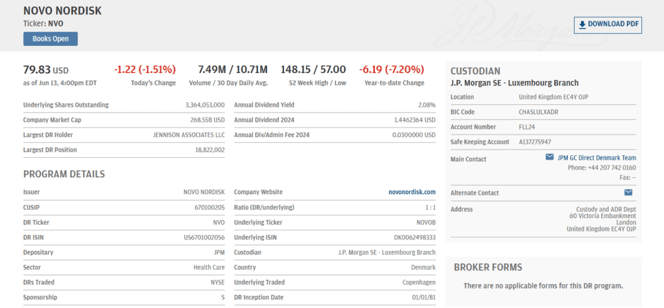664x308 pixels.
Task: Click the Alternate Contact envelope icon
Action: click(x=628, y=192)
